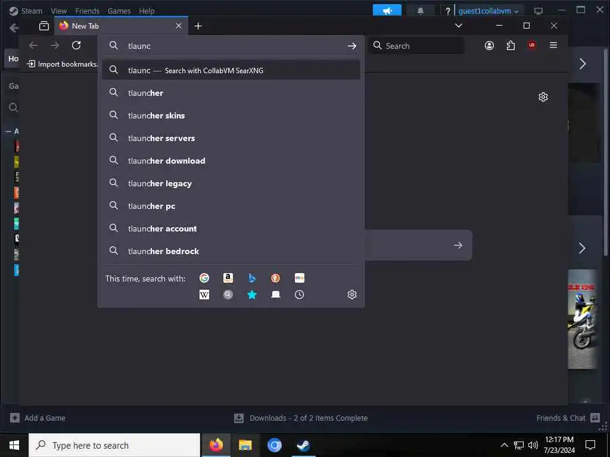Open Windows Start menu
Image resolution: width=610 pixels, height=457 pixels.
point(14,445)
